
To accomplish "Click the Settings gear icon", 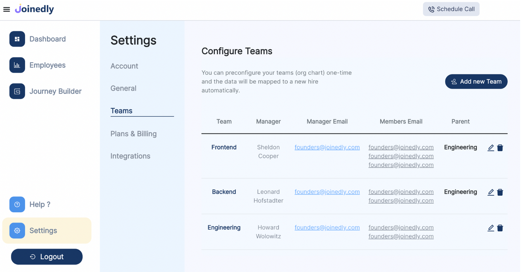I will coord(17,230).
